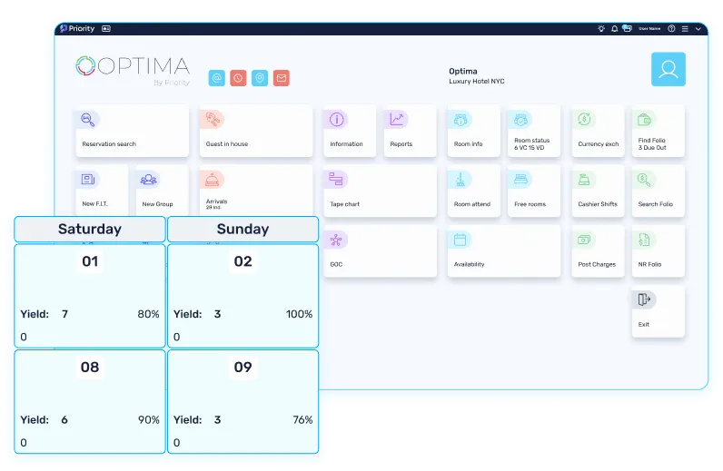The image size is (723, 471).
Task: Click the blue location pin shortcut icon
Action: click(260, 78)
